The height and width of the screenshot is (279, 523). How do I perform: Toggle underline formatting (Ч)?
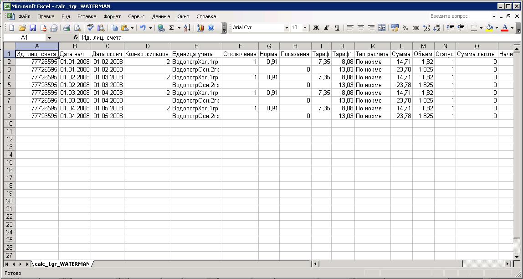[x=337, y=28]
